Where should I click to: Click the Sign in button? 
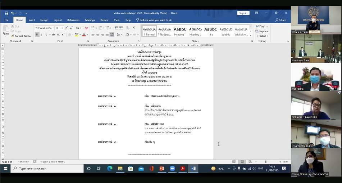(x=243, y=13)
